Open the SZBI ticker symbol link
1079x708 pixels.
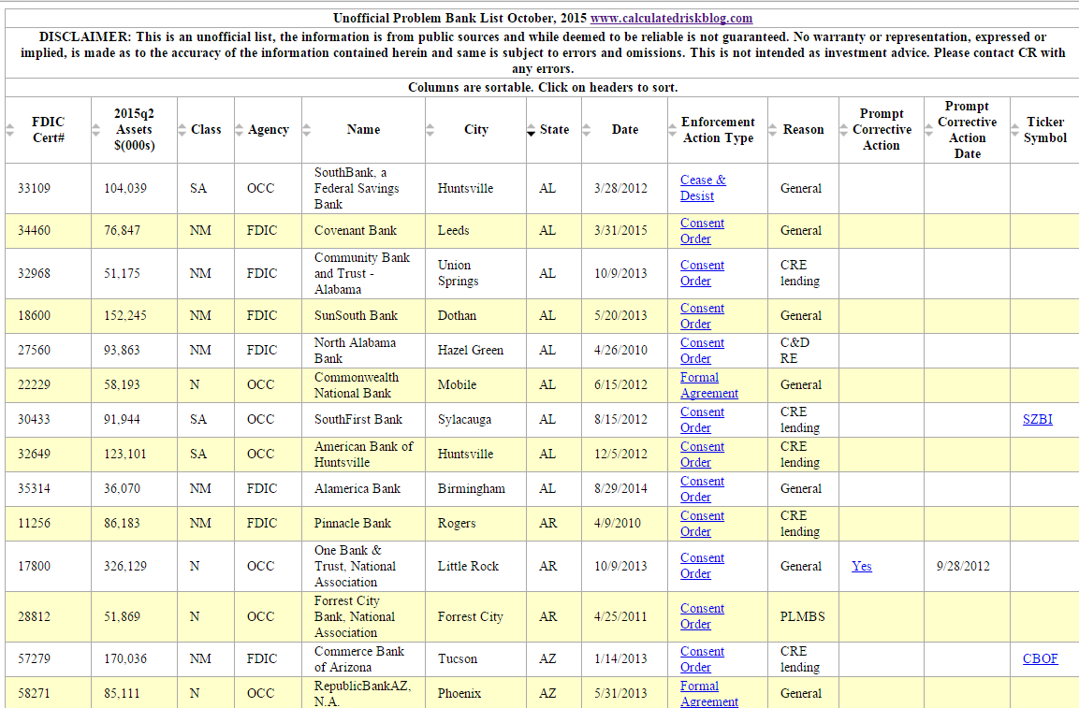1037,420
